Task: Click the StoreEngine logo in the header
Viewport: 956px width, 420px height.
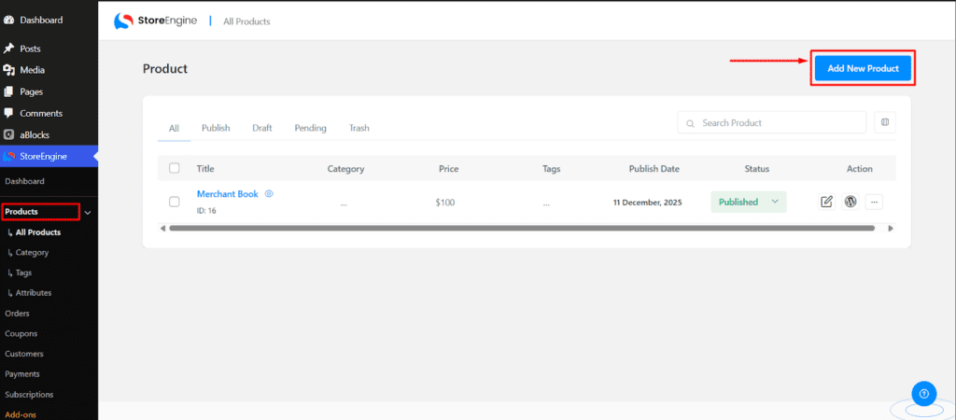Action: tap(155, 21)
